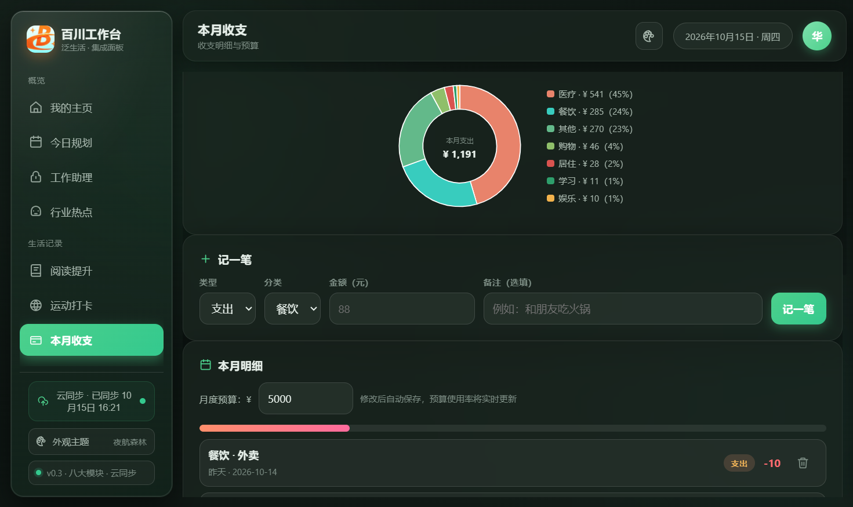Image resolution: width=853 pixels, height=507 pixels.
Task: Open the 类型 dropdown showing 支出
Action: coord(227,308)
